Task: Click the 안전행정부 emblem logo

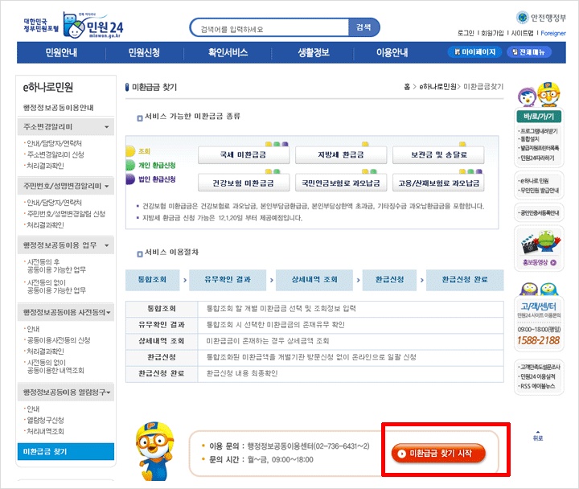Action: click(523, 17)
